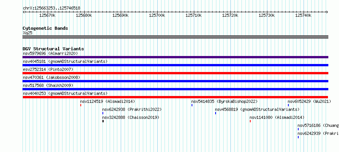Image resolution: width=339 pixels, height=152 pixels.
Task: Click the small blue nsv4568819 marker
Action: tap(216, 113)
